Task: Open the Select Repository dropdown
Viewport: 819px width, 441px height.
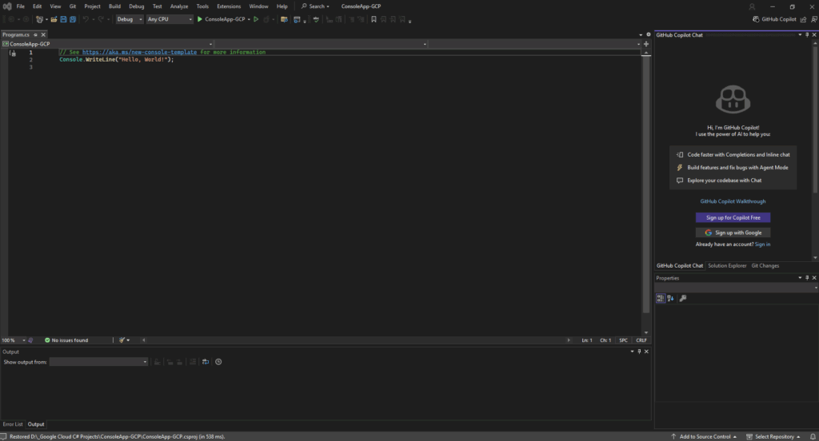Action: (773, 436)
